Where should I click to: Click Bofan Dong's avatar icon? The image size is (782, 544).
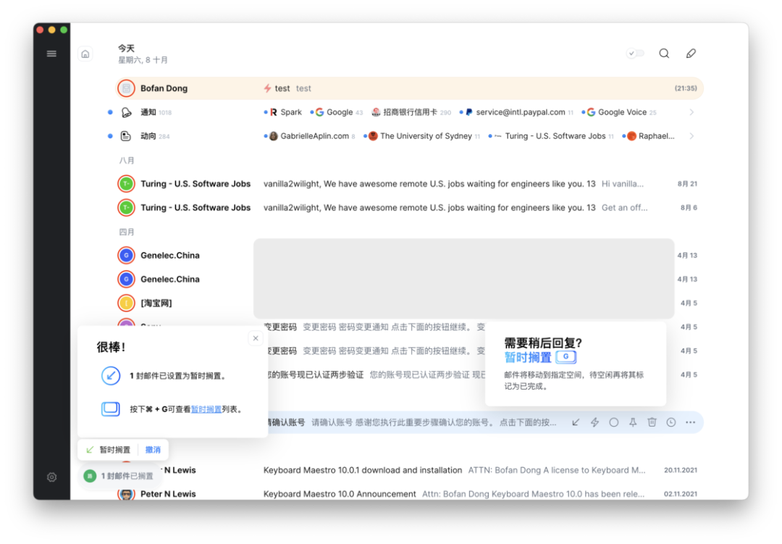click(x=126, y=88)
